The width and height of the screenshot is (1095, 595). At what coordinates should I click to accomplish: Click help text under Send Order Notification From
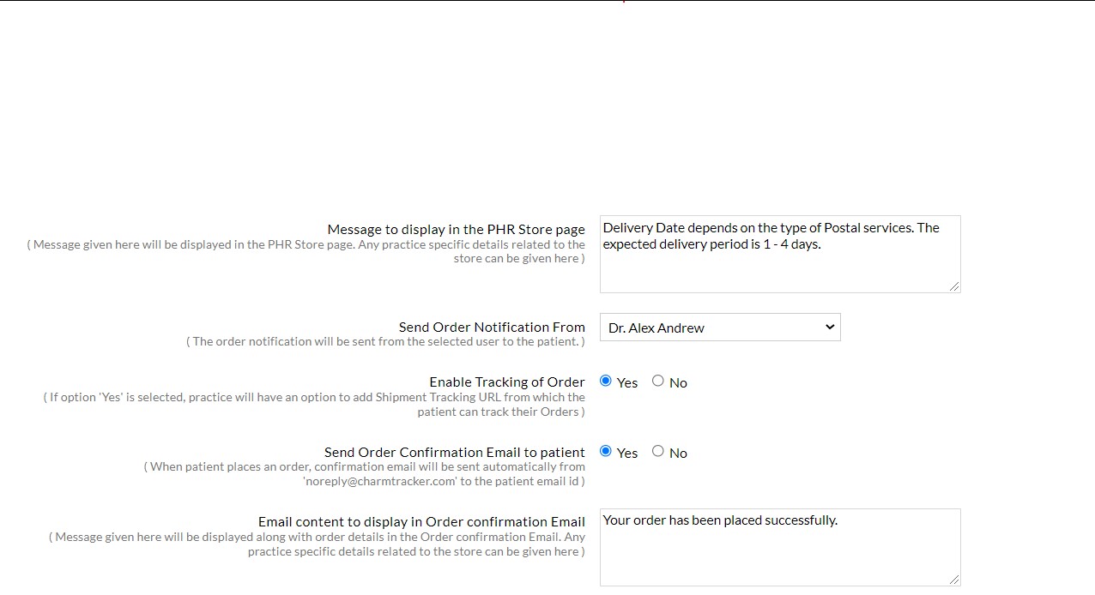(385, 341)
